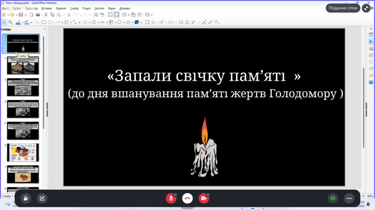Expand the Stars and Banners dropdown

coord(132,22)
